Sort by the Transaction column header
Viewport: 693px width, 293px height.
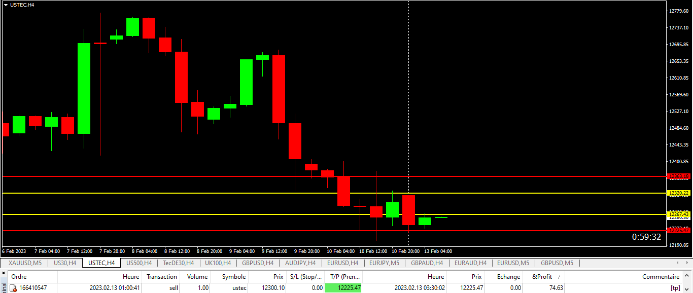pos(162,277)
